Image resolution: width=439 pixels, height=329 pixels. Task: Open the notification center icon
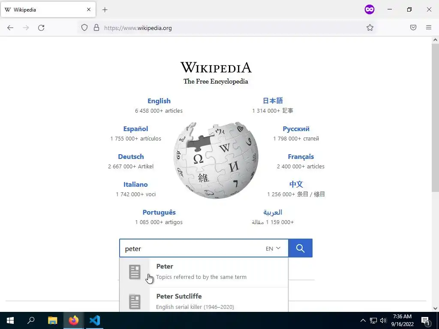[426, 320]
